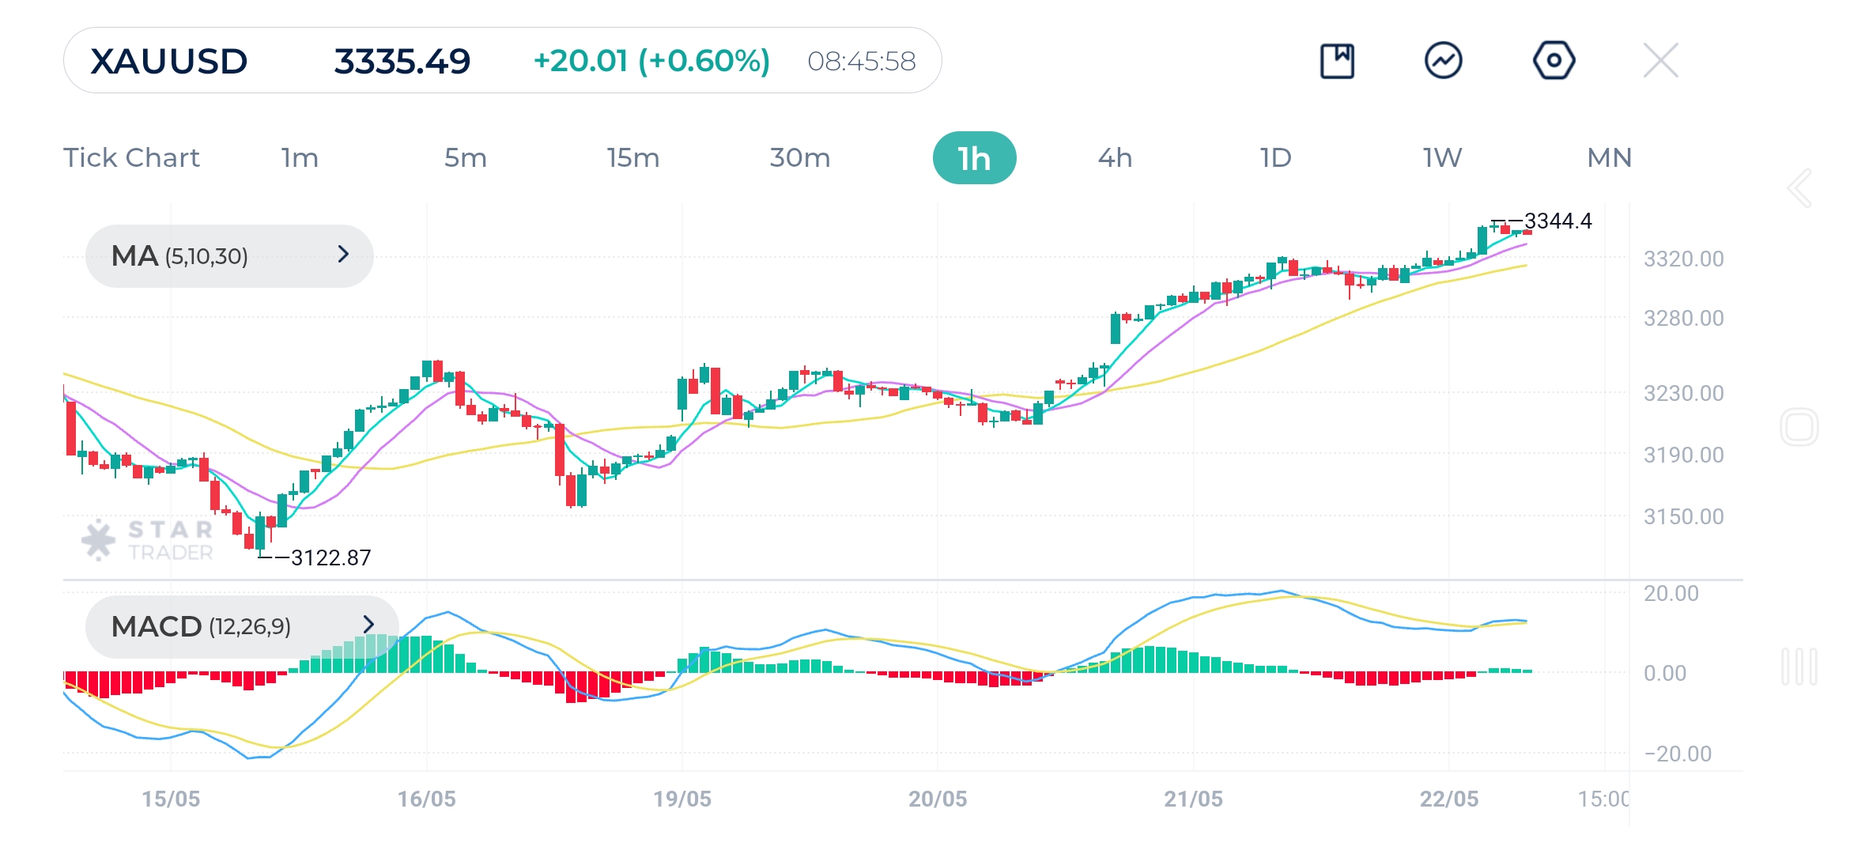Select the 5m timeframe
This screenshot has height=854, width=1850.
465,158
